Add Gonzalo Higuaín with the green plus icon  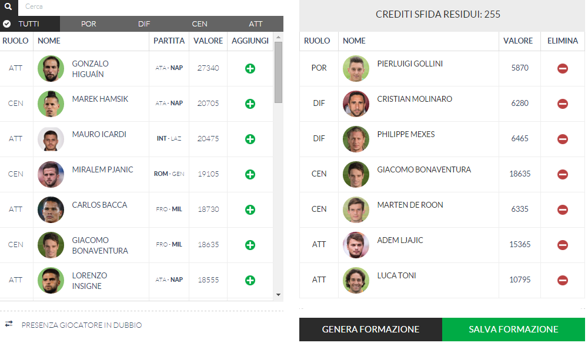[x=250, y=68]
